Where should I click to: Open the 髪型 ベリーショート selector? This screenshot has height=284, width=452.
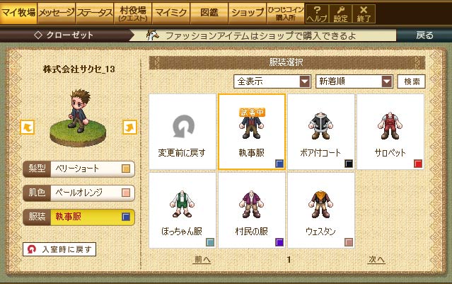click(79, 169)
